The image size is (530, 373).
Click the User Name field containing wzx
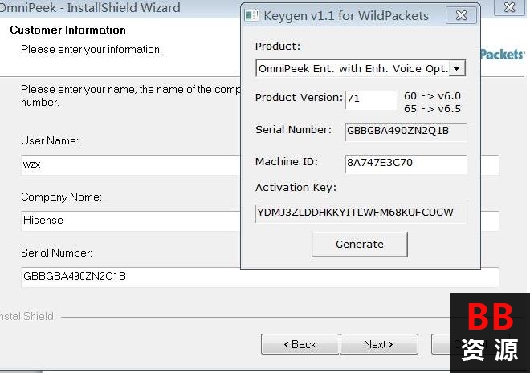130,164
